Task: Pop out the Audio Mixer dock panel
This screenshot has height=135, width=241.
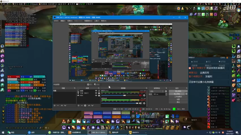Action: 146,88
